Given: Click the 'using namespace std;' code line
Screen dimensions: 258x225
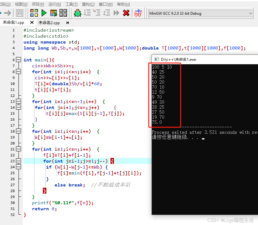Looking at the screenshot, I should click(x=51, y=42).
